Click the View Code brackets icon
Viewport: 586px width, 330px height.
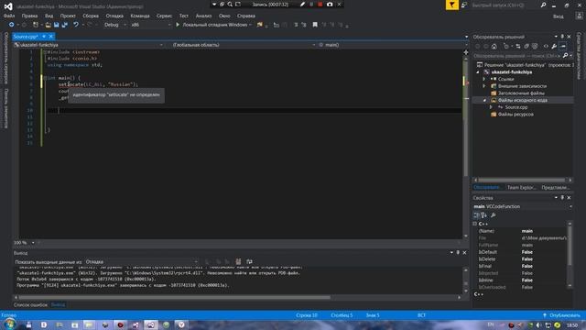(x=546, y=47)
